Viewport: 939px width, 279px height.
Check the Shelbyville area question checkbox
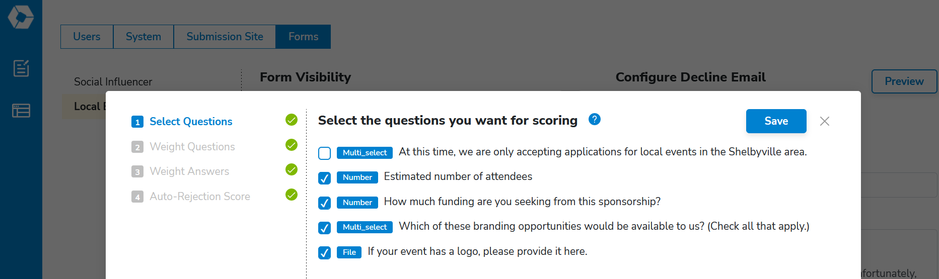325,153
